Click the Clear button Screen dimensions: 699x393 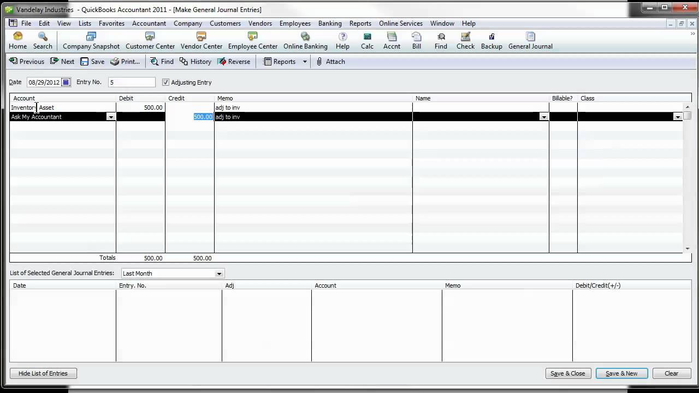[x=671, y=373]
